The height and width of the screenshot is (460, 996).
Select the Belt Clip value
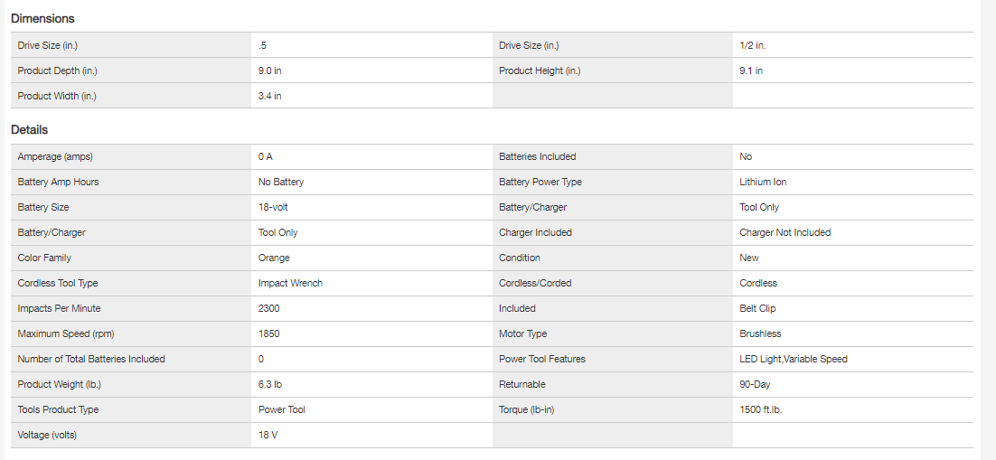coord(758,308)
